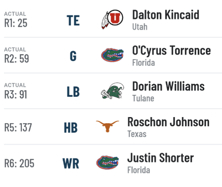The image size is (222, 187).
Task: Select Dorian Williams player name
Action: point(168,86)
